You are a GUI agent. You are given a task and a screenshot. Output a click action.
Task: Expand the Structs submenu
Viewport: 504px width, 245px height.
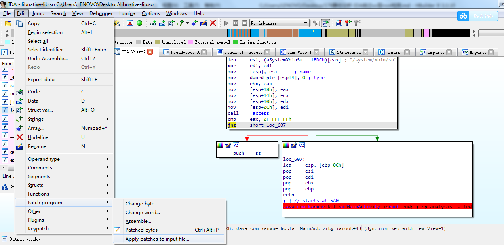64,185
